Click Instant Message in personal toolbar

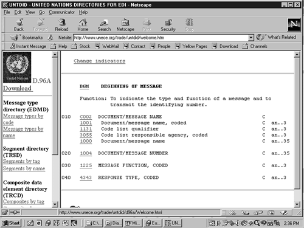[28, 46]
